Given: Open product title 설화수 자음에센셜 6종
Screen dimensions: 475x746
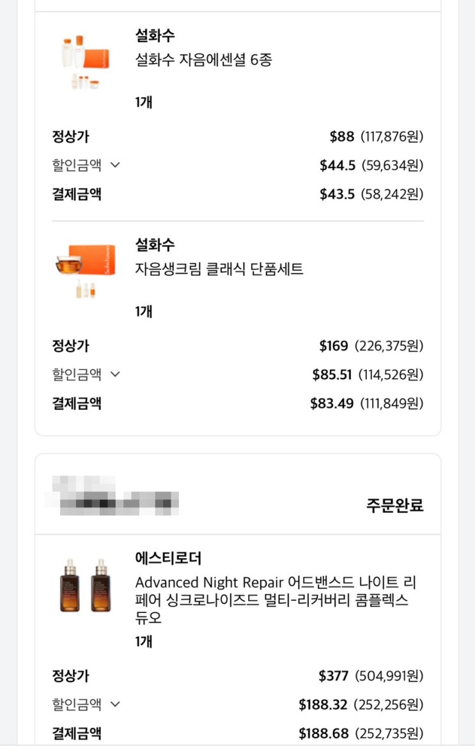Looking at the screenshot, I should 204,61.
